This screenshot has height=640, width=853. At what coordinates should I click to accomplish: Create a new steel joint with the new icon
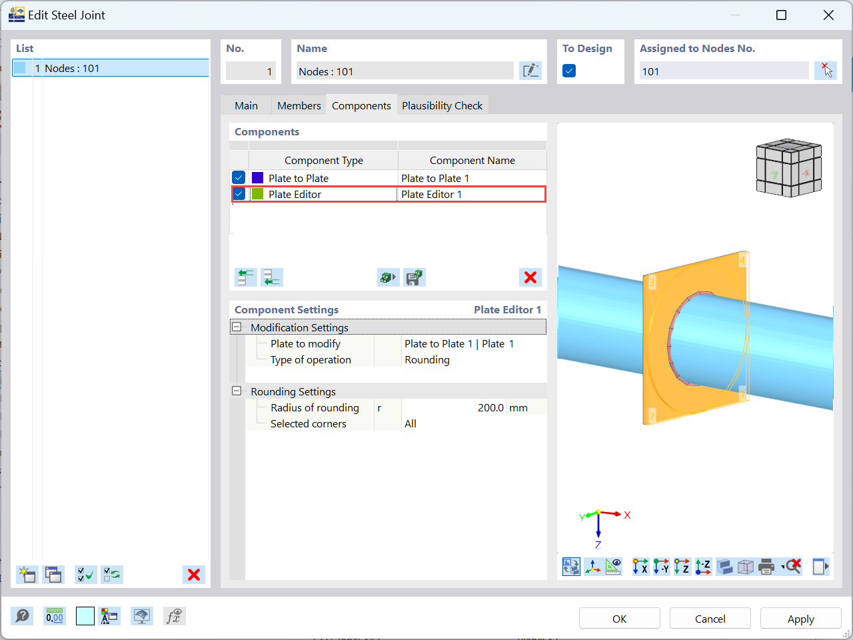coord(27,574)
